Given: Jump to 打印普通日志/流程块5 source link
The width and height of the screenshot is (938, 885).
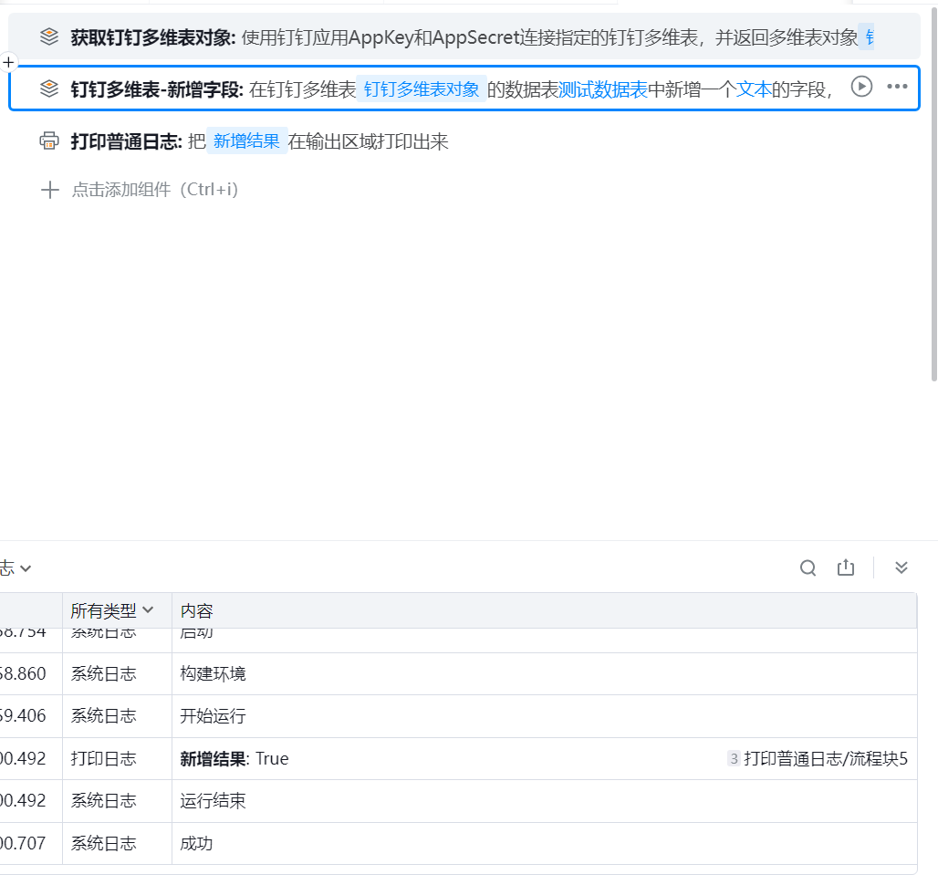Looking at the screenshot, I should (825, 758).
